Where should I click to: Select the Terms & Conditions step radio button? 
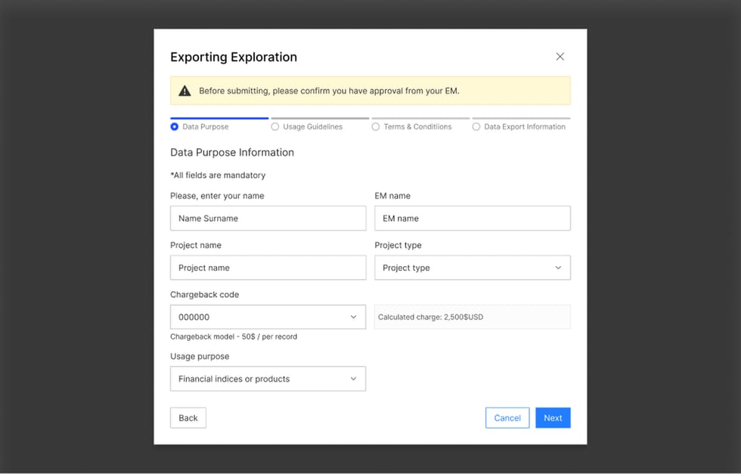click(376, 127)
